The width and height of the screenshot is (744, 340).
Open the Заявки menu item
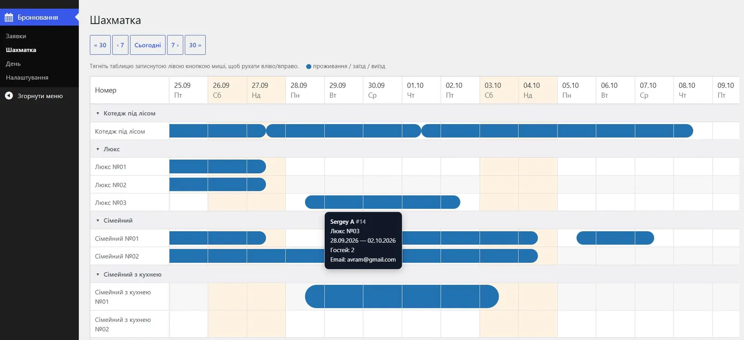tap(16, 36)
